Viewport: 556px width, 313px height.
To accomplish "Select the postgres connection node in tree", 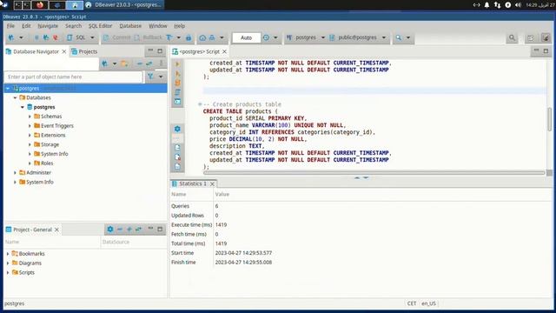I will 85,88.
